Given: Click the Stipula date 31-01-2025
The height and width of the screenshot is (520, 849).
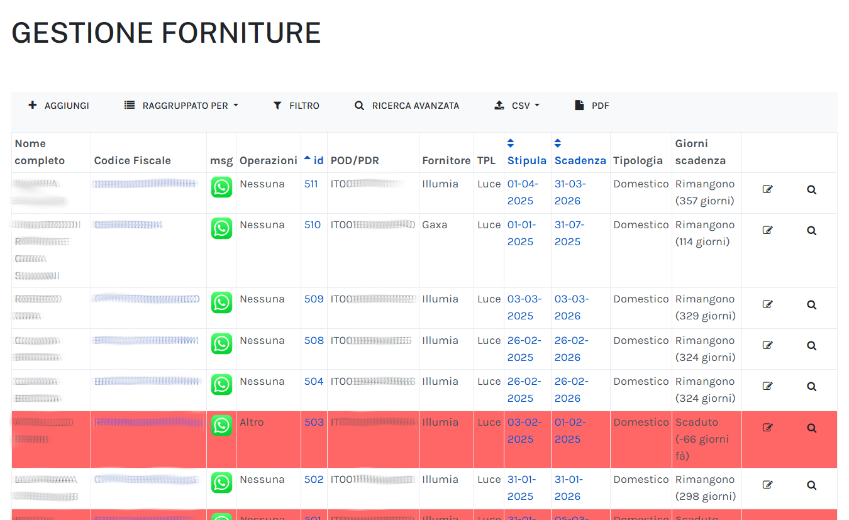Looking at the screenshot, I should (522, 488).
